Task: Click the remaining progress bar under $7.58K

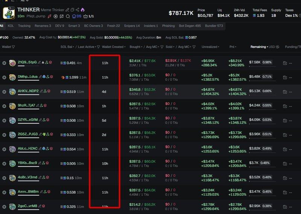Action: [x=262, y=66]
